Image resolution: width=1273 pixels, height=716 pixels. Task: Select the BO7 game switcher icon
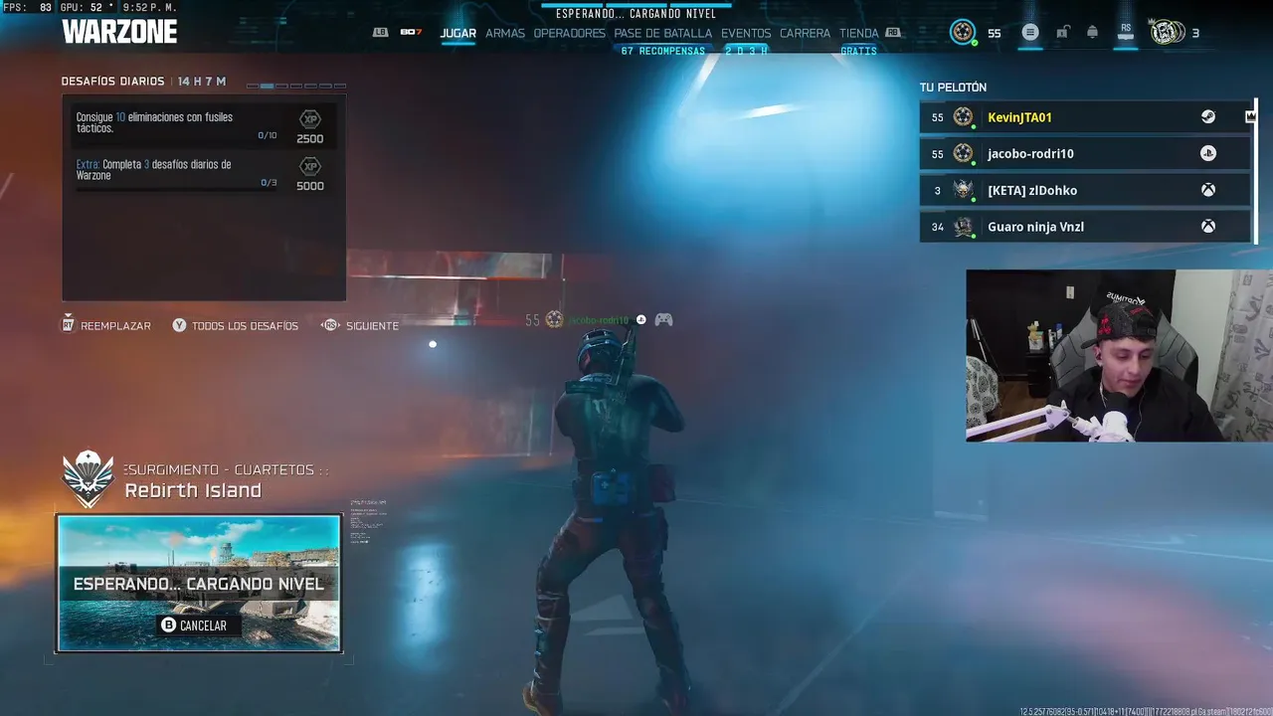(411, 32)
